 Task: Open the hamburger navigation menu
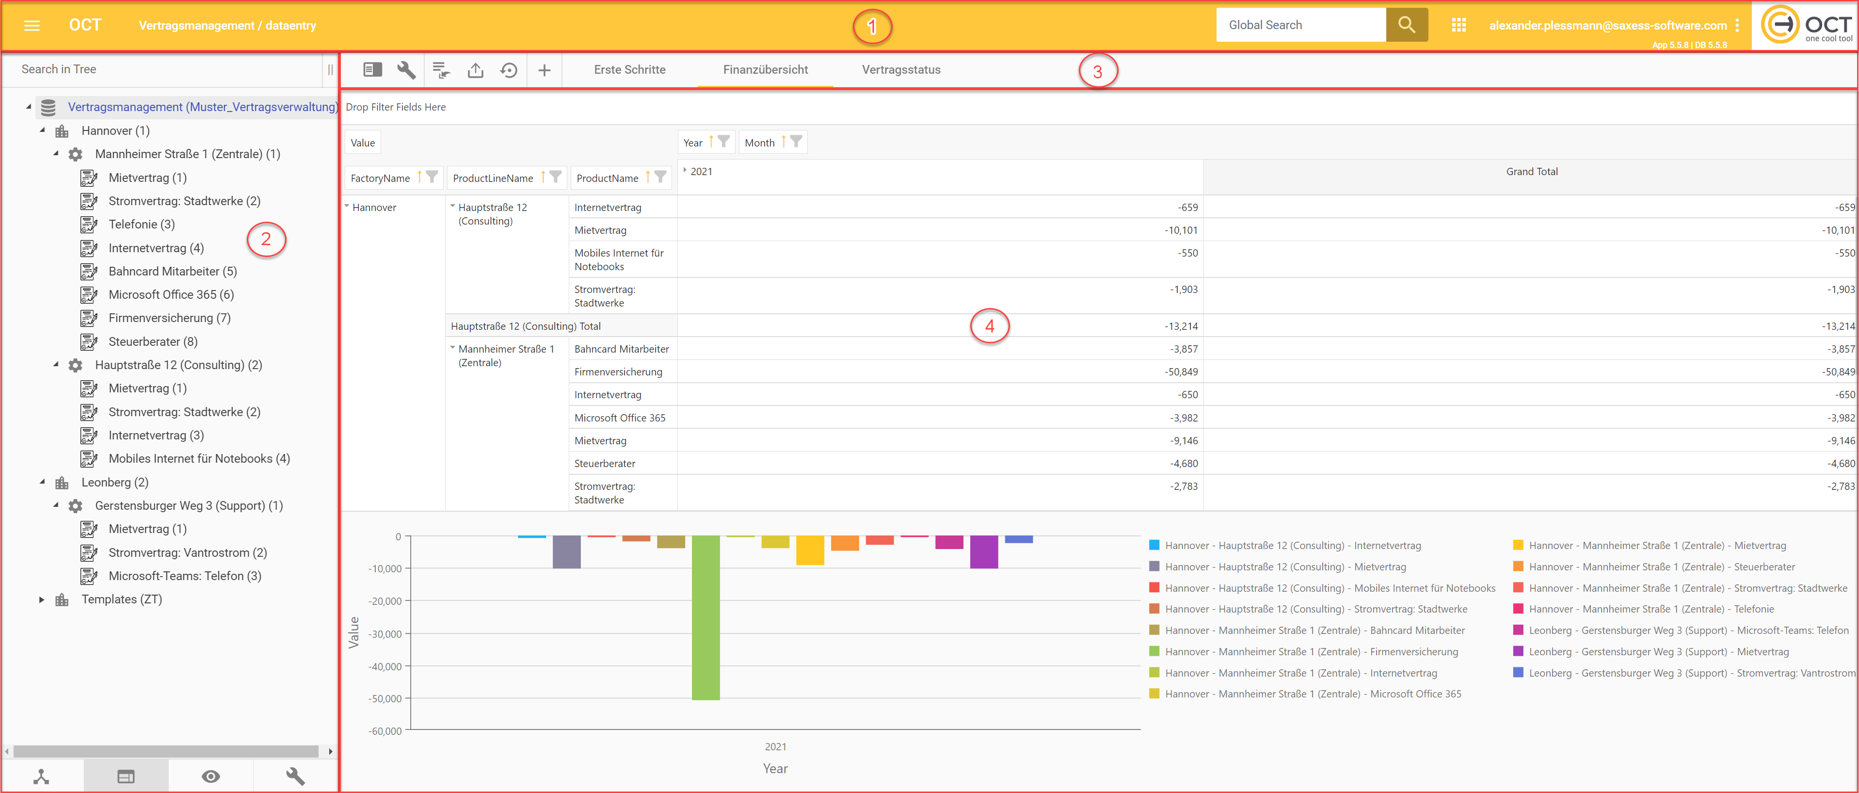(32, 25)
